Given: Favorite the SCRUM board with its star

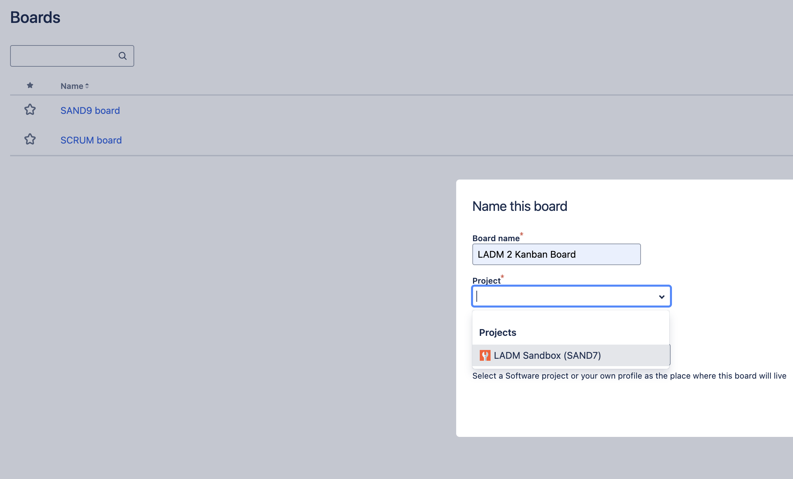Looking at the screenshot, I should tap(30, 139).
